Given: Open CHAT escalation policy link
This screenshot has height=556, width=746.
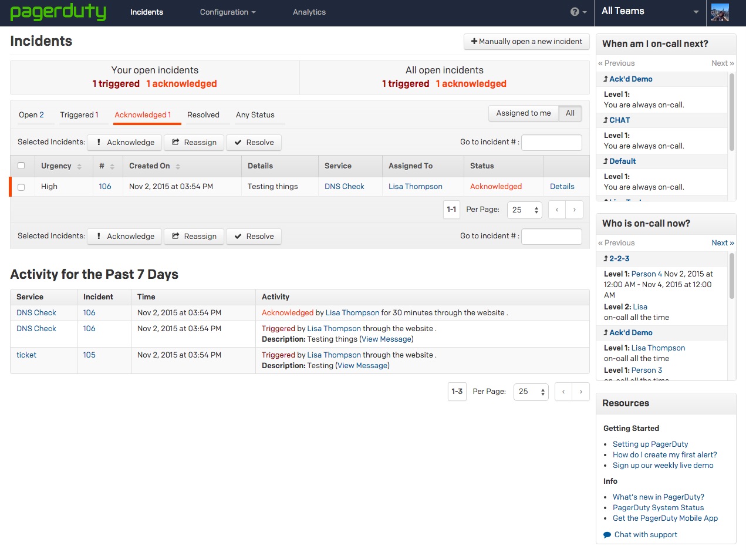Looking at the screenshot, I should [620, 120].
